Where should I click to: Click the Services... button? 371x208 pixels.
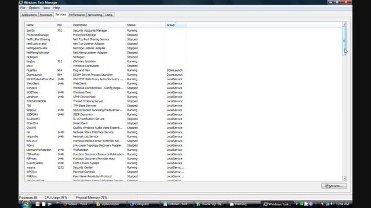click(x=334, y=186)
